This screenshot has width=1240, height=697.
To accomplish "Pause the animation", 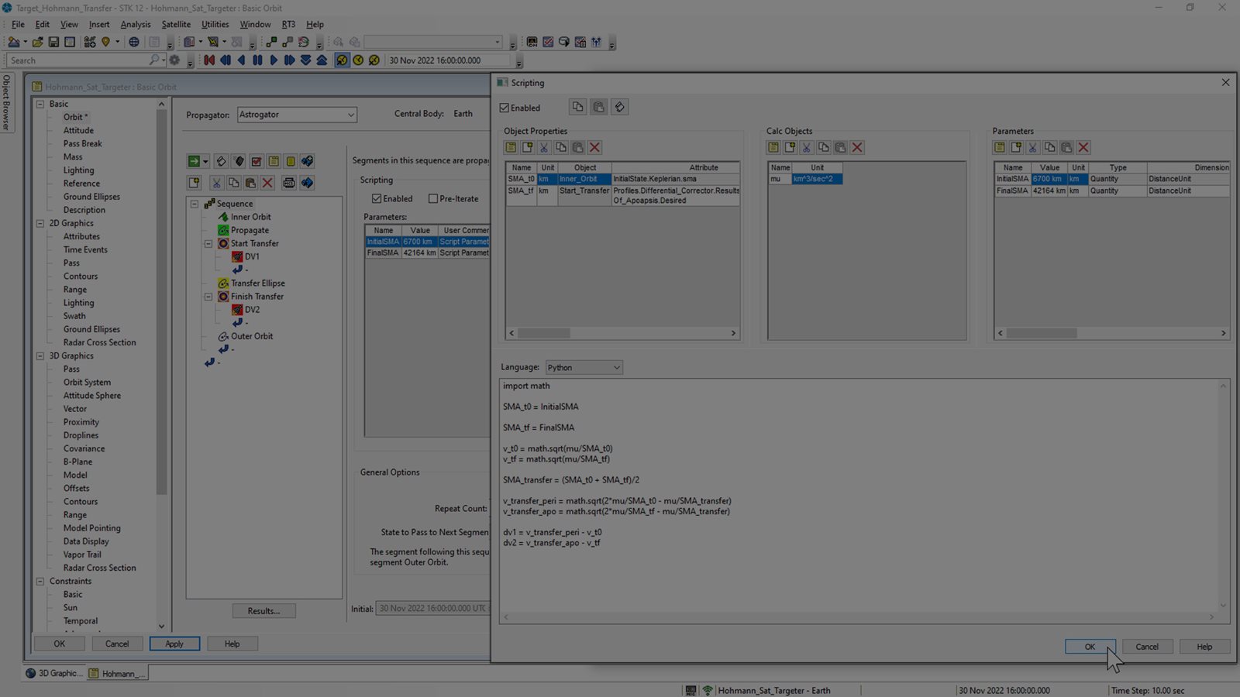I will (257, 60).
